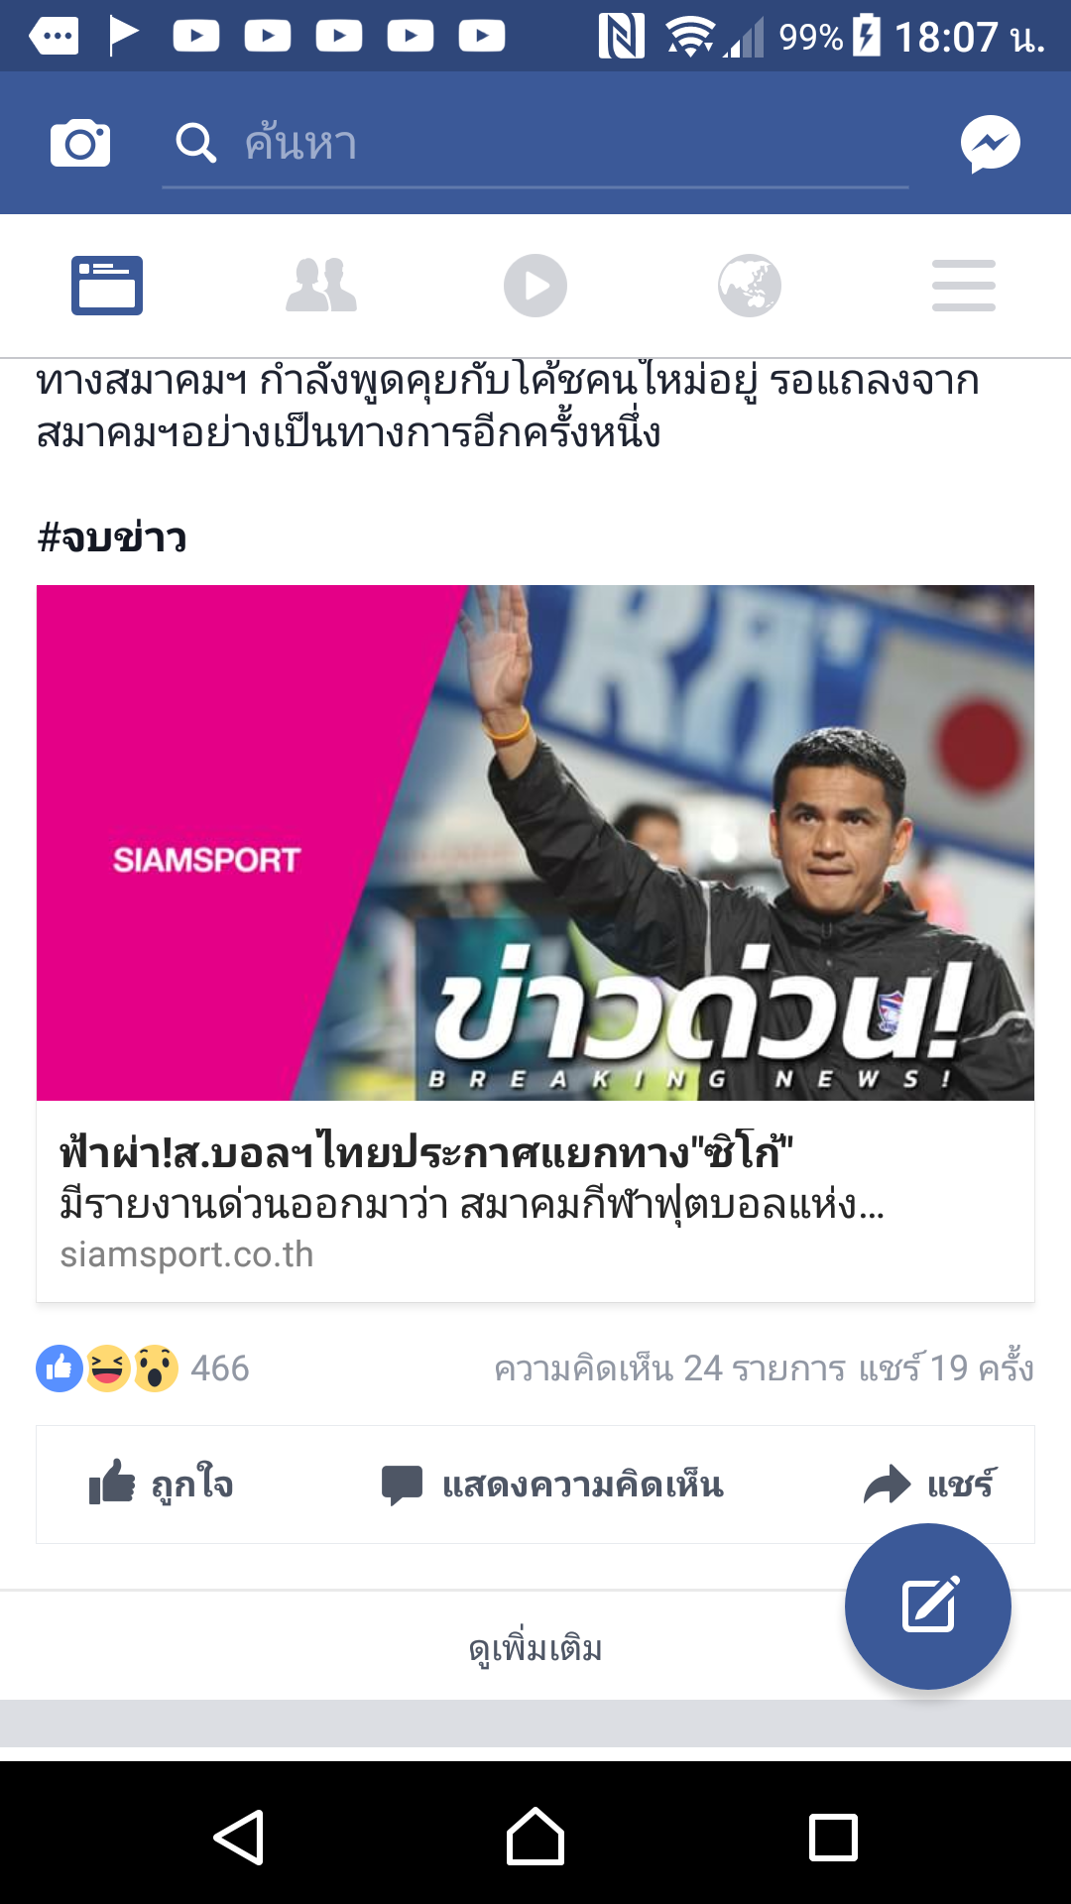Open the Watch videos tab icon
Screen dimensions: 1071x1904
point(535,286)
